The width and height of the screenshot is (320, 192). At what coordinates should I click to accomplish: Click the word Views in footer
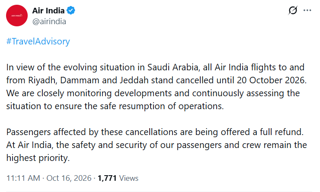(129, 178)
